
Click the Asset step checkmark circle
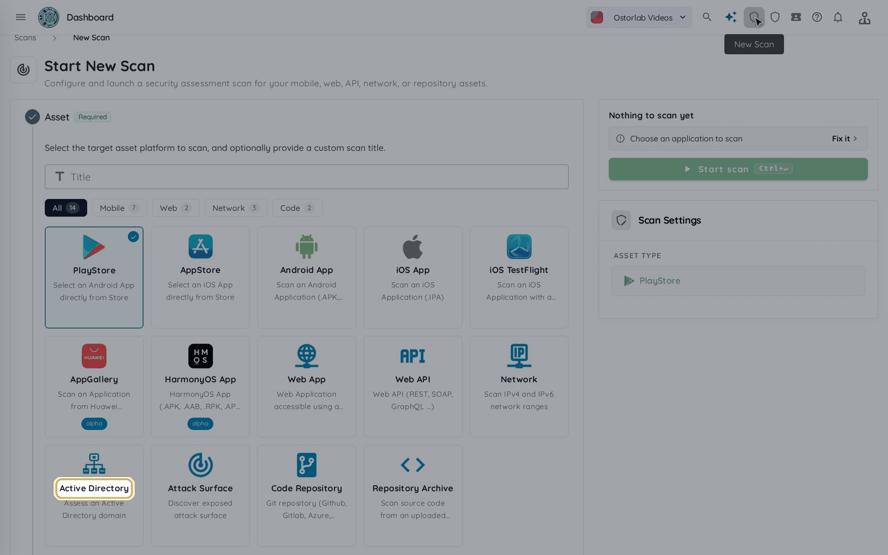click(32, 117)
